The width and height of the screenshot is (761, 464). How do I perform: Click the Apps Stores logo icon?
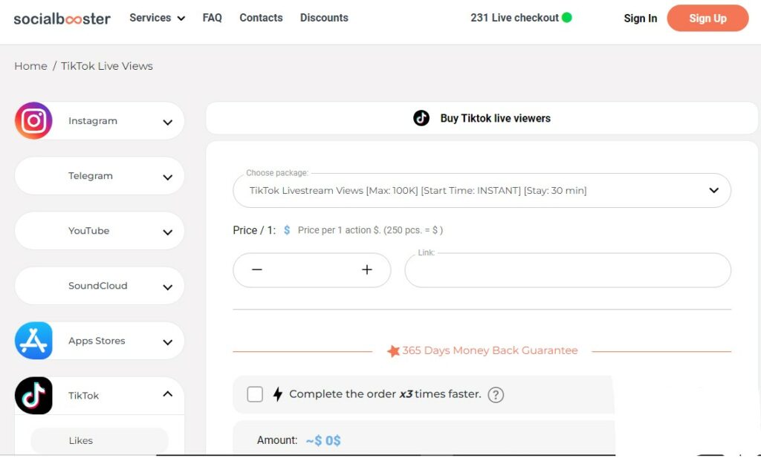click(x=33, y=340)
